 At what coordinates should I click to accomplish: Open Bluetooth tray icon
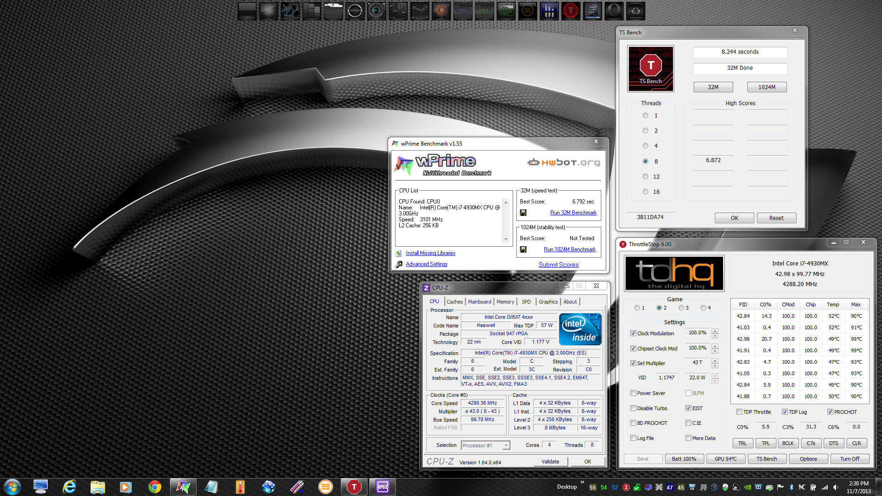pyautogui.click(x=792, y=487)
